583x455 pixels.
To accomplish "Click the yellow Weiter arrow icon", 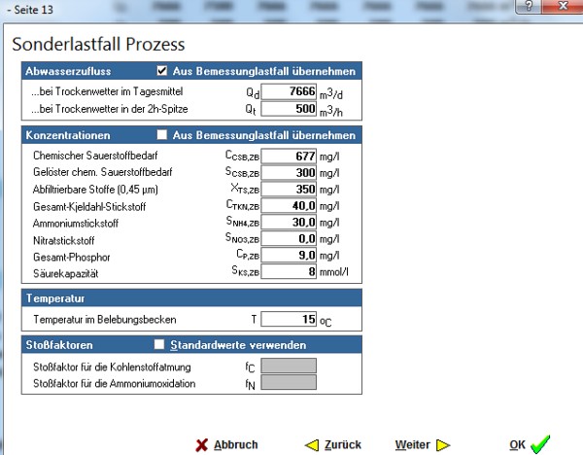I will (x=443, y=444).
